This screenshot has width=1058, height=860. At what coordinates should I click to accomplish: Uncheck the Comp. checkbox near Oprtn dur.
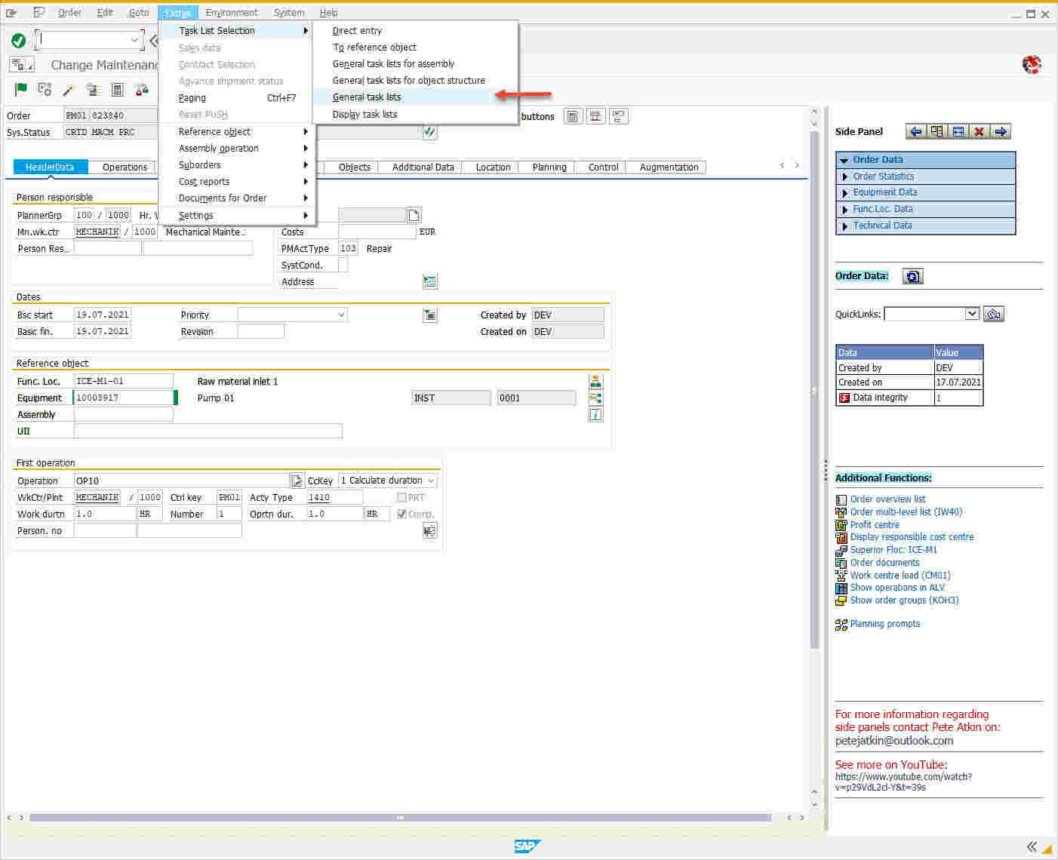pos(401,514)
